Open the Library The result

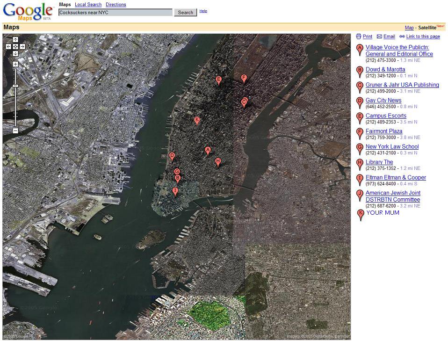point(379,162)
